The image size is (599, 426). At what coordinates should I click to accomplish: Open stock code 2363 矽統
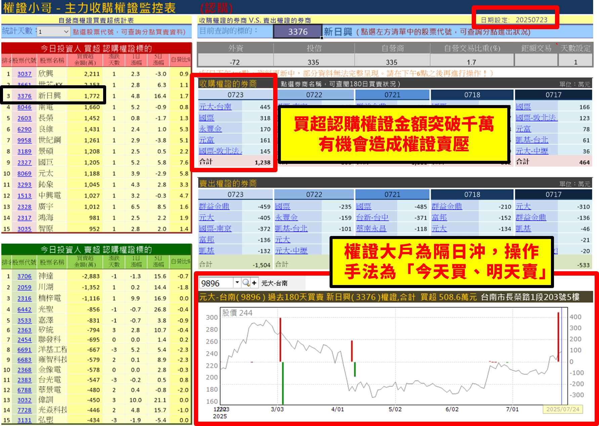point(25,330)
